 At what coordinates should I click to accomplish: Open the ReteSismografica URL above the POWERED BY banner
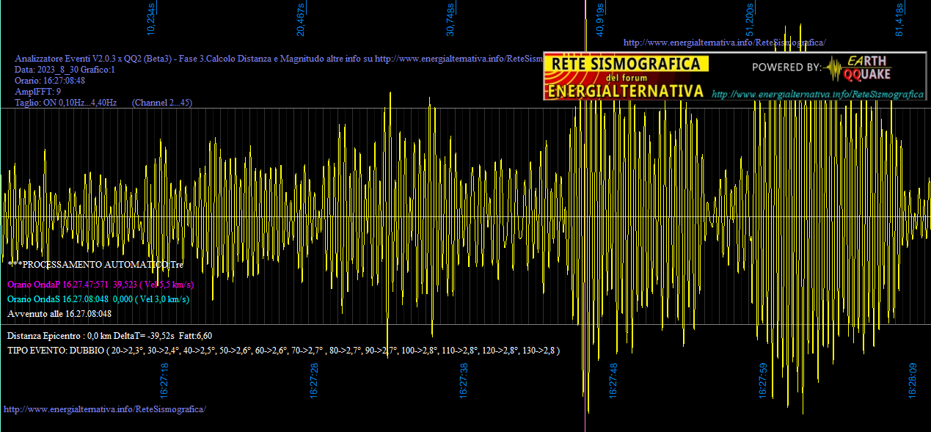pos(724,43)
